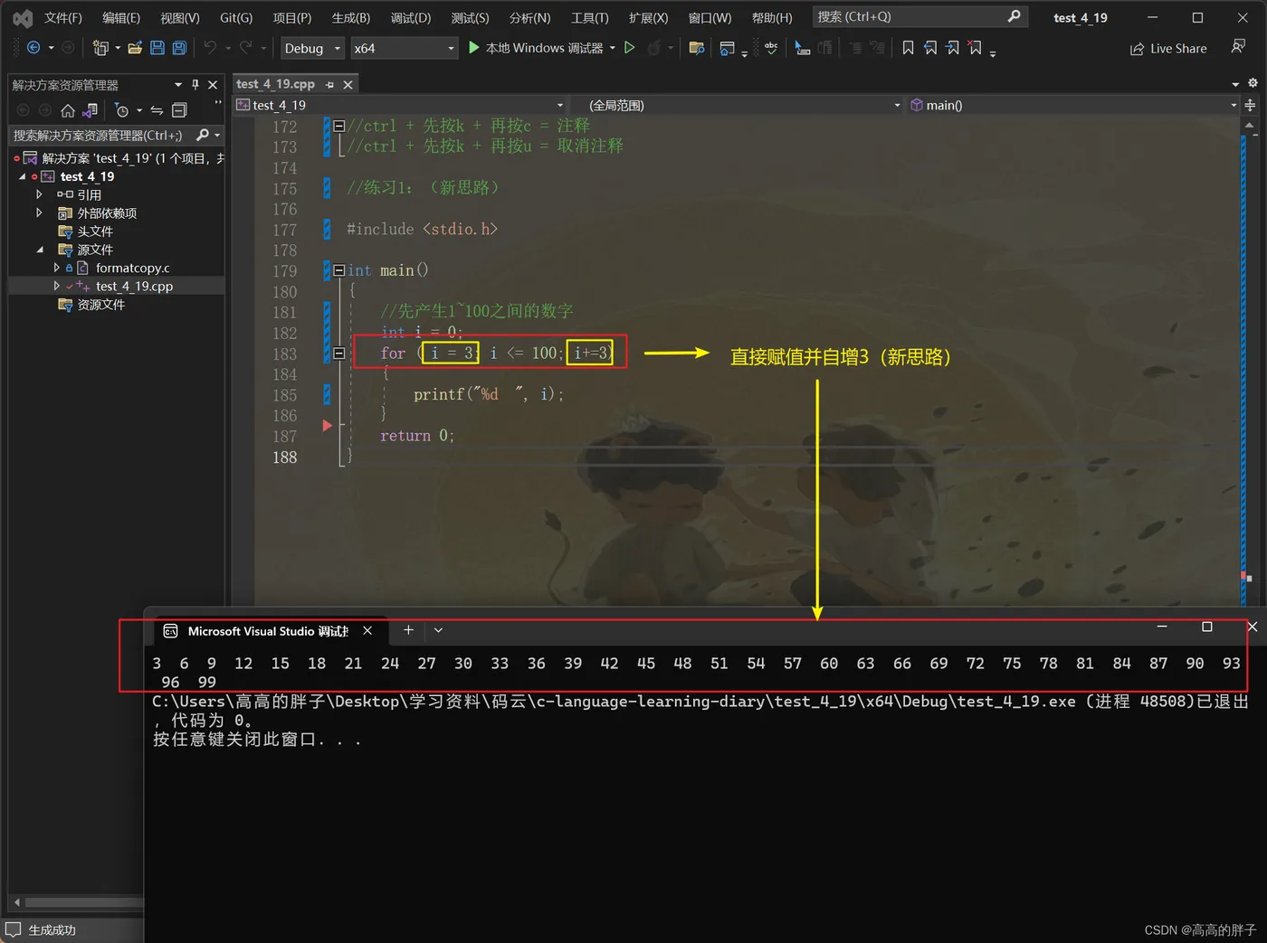The width and height of the screenshot is (1267, 943).
Task: Add new tab in console window
Action: click(x=408, y=630)
